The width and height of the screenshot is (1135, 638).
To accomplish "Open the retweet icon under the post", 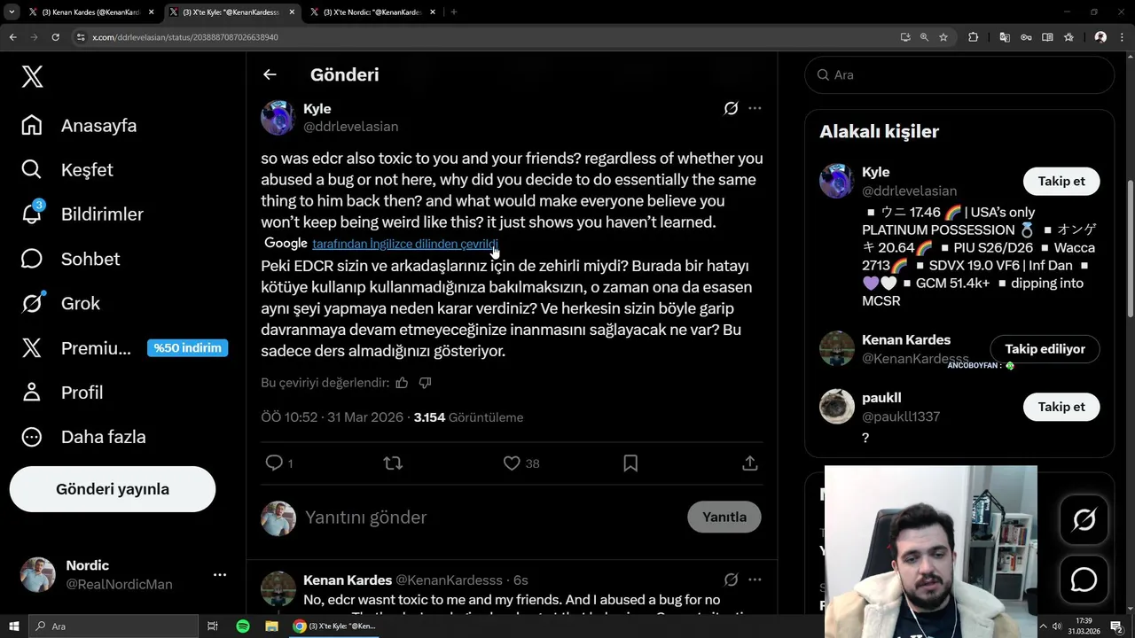I will [x=393, y=463].
